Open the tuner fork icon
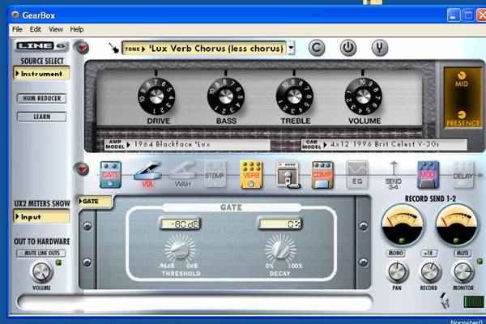The width and height of the screenshot is (486, 324). pyautogui.click(x=380, y=48)
